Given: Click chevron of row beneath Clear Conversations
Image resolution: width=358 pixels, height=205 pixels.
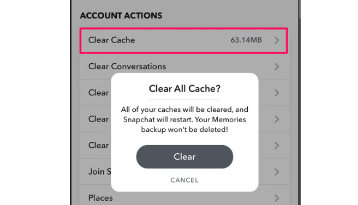Looking at the screenshot, I should pos(277,93).
